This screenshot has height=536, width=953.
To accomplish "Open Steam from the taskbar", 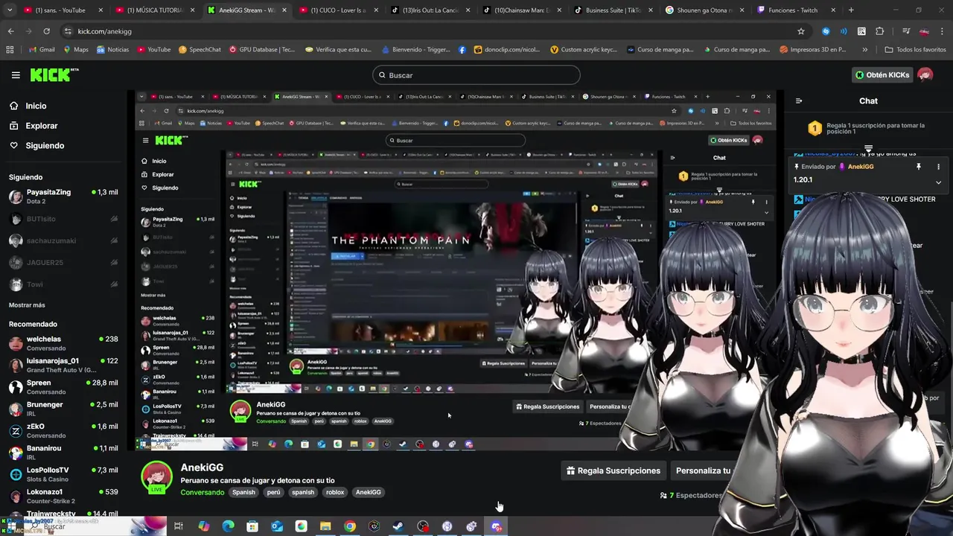I will click(x=398, y=526).
